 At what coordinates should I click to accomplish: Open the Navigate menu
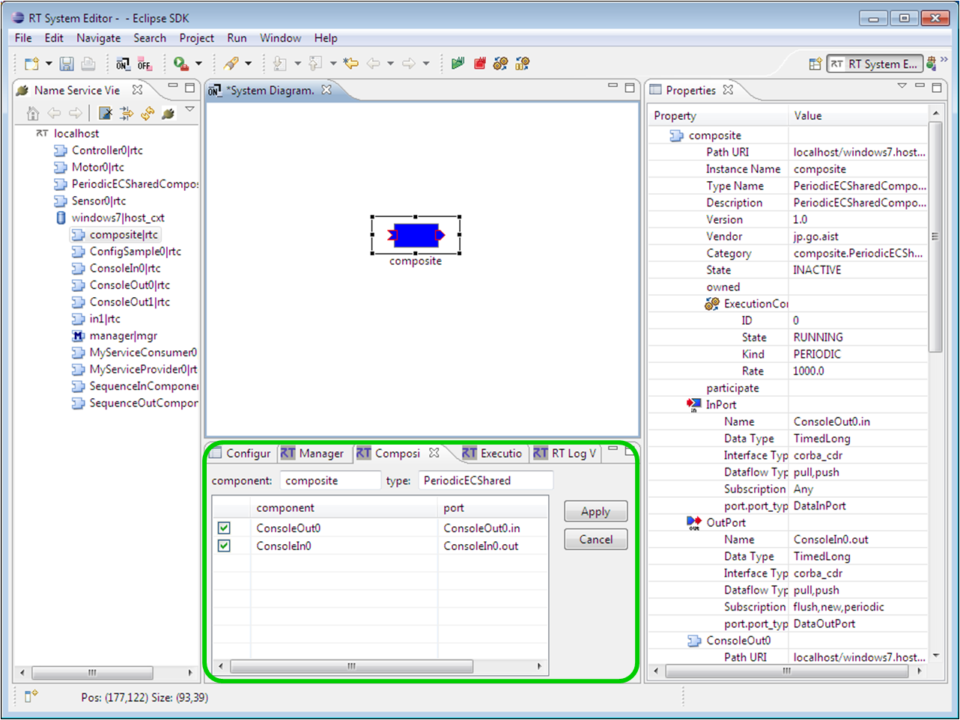pos(98,38)
